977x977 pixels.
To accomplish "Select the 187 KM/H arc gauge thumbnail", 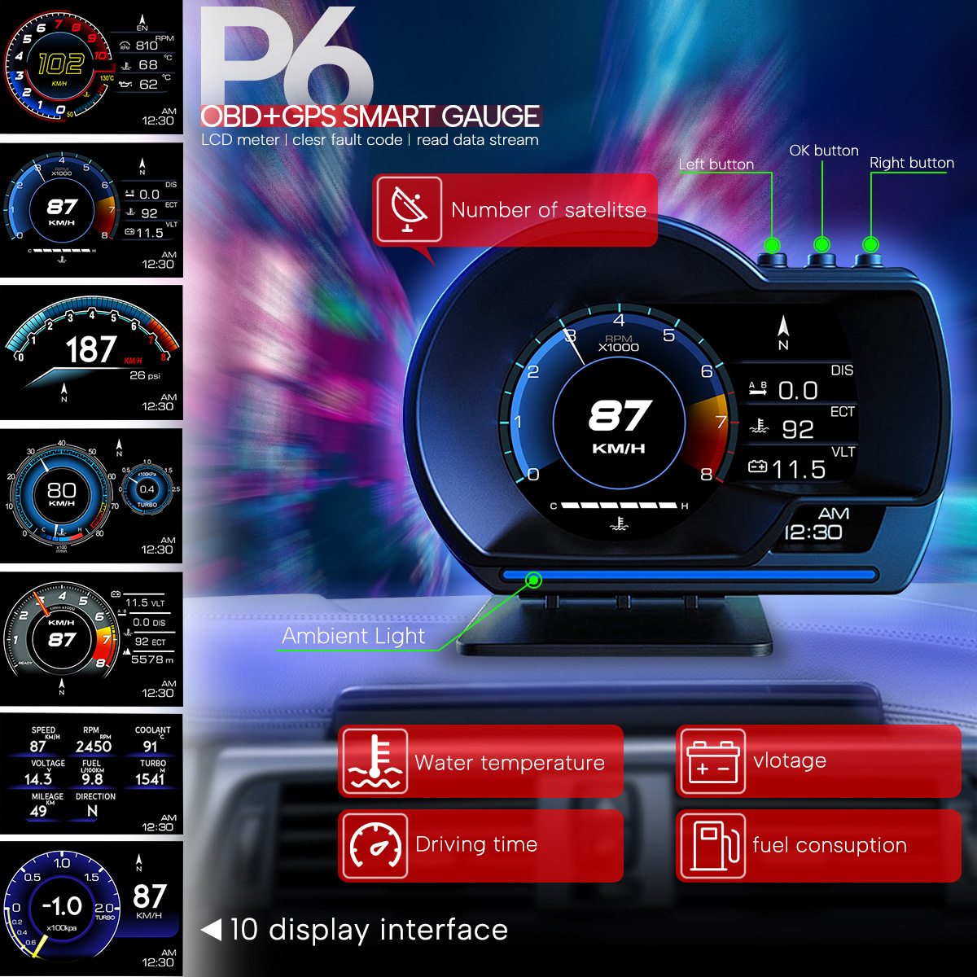I will tap(91, 352).
